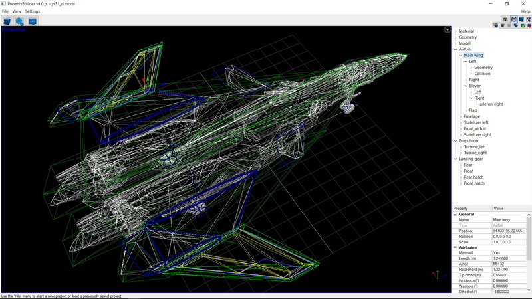The image size is (532, 299).
Task: Click the small cube icon with red marker
Action: pyautogui.click(x=529, y=26)
